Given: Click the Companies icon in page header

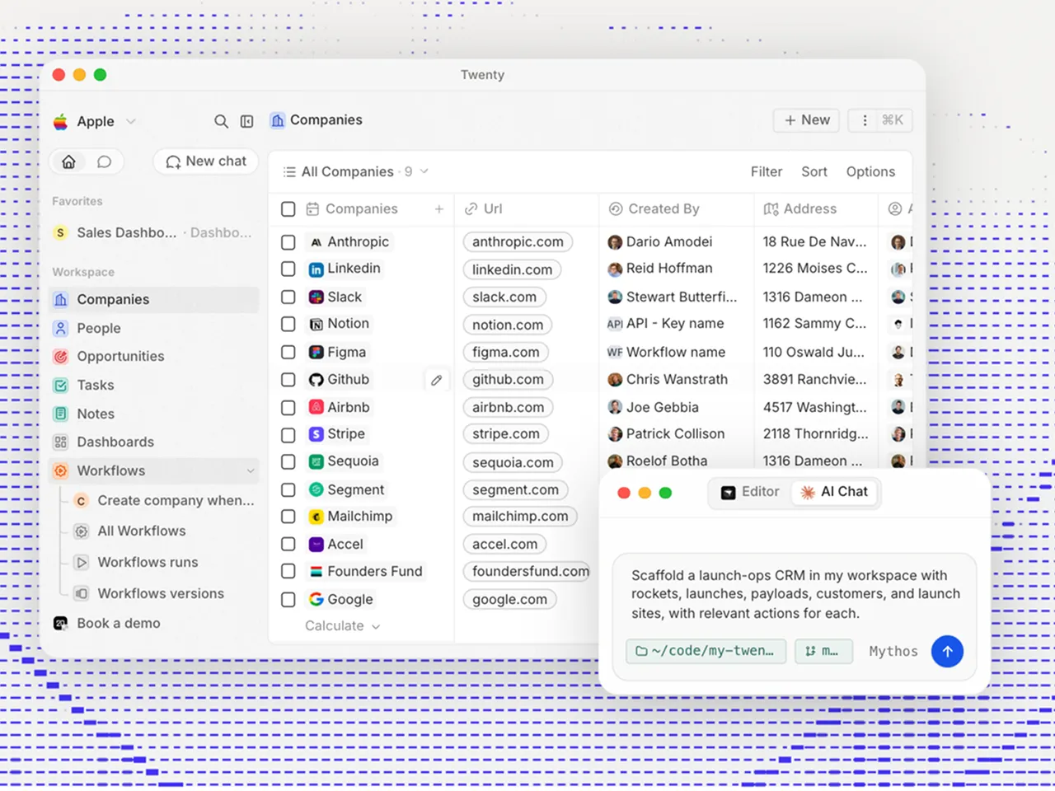Looking at the screenshot, I should (x=278, y=120).
